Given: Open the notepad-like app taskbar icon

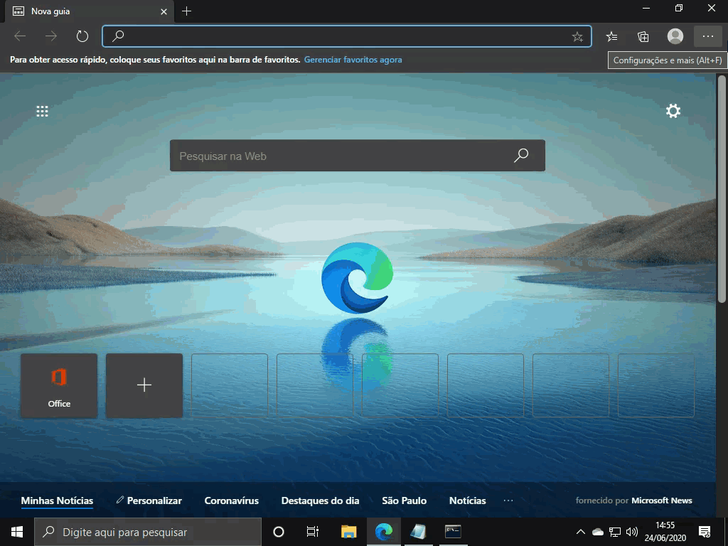Looking at the screenshot, I should [418, 532].
